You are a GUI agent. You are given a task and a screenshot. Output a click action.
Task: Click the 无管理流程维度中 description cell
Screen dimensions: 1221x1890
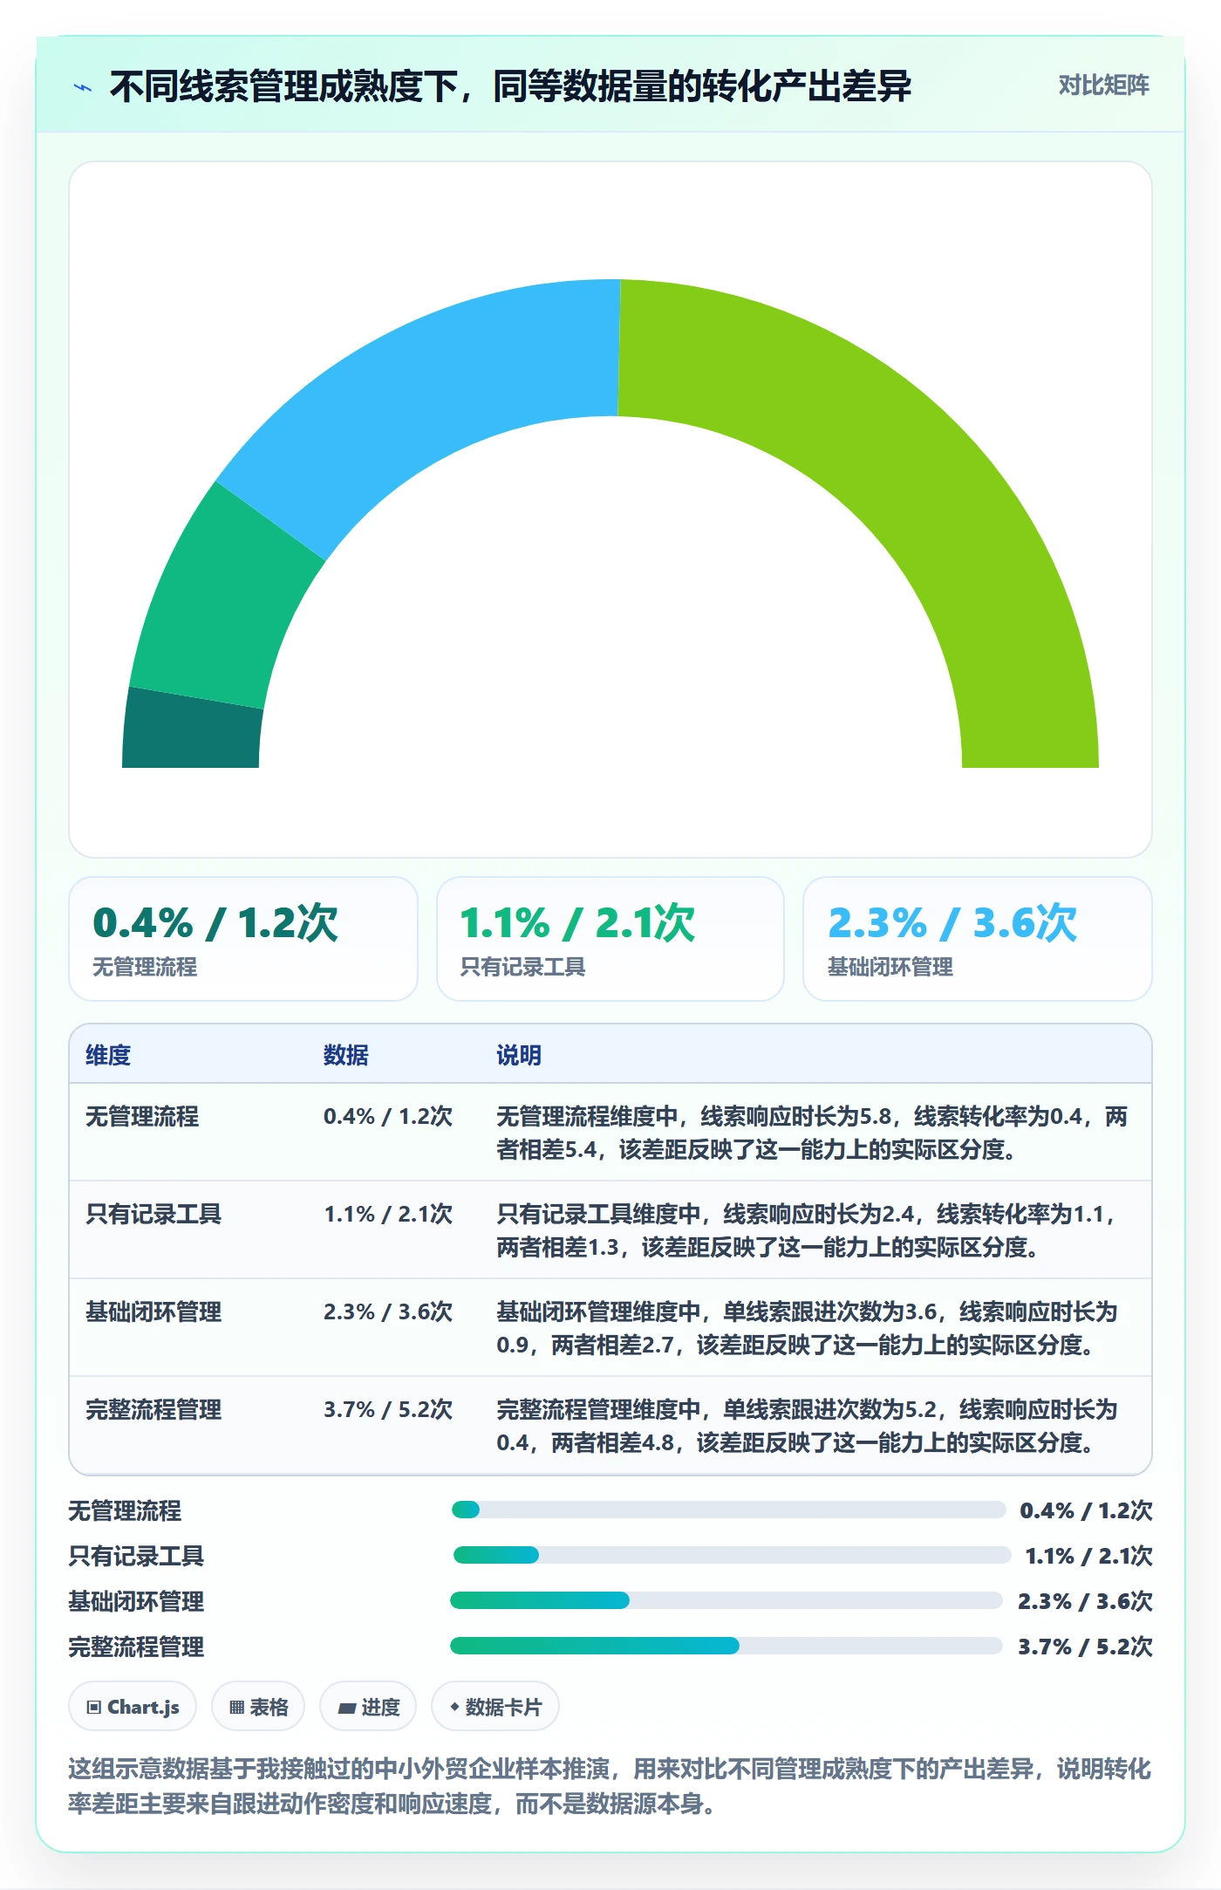pos(813,1133)
